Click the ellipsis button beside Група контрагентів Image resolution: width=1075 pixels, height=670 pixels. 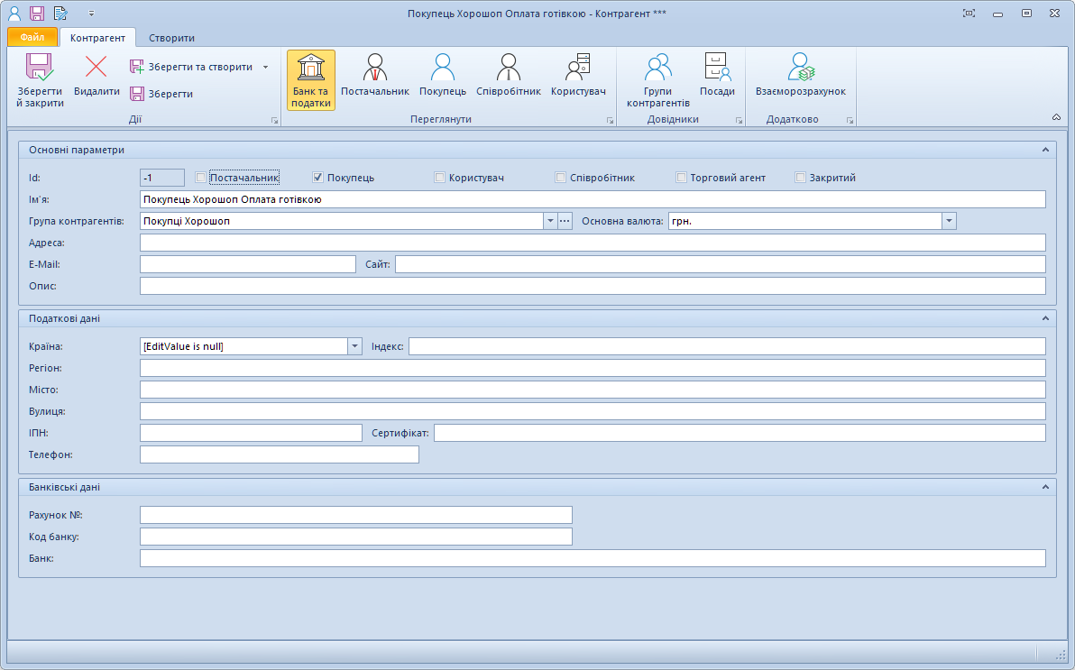point(565,221)
